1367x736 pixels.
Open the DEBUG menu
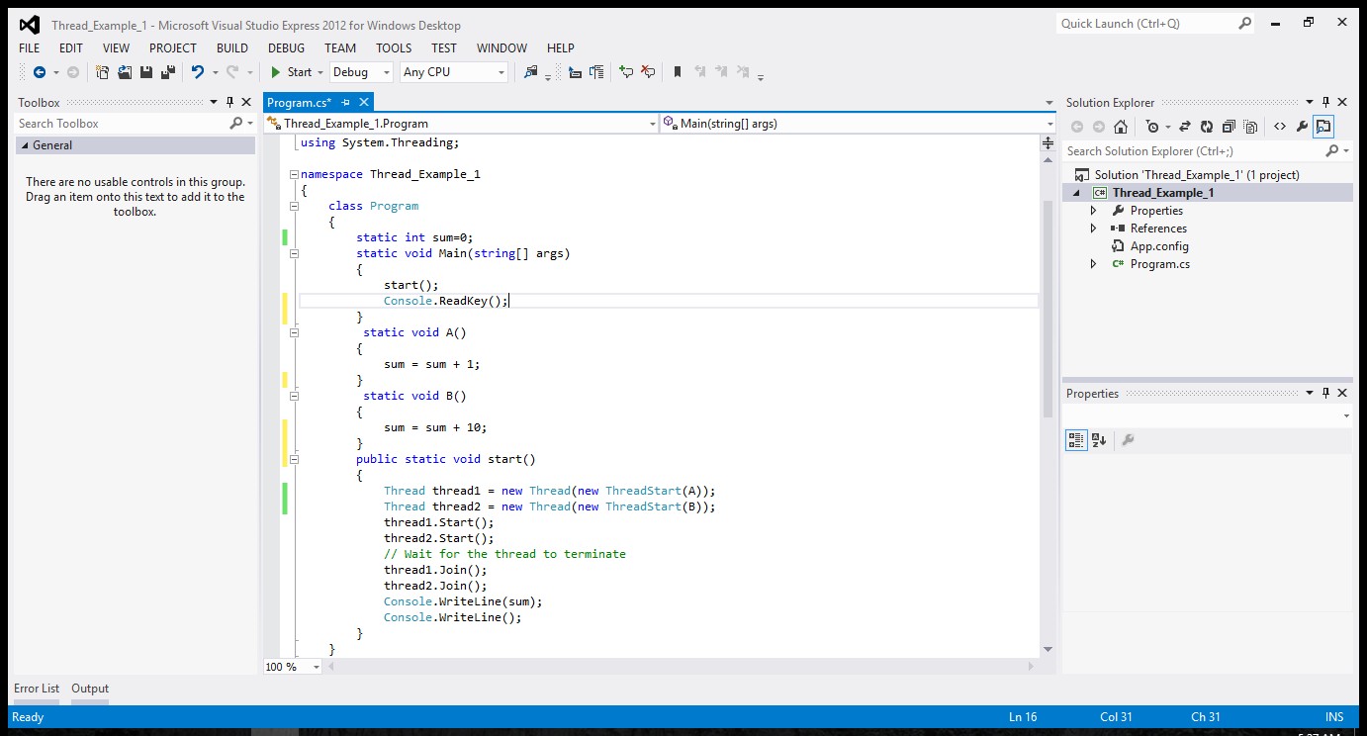click(286, 47)
